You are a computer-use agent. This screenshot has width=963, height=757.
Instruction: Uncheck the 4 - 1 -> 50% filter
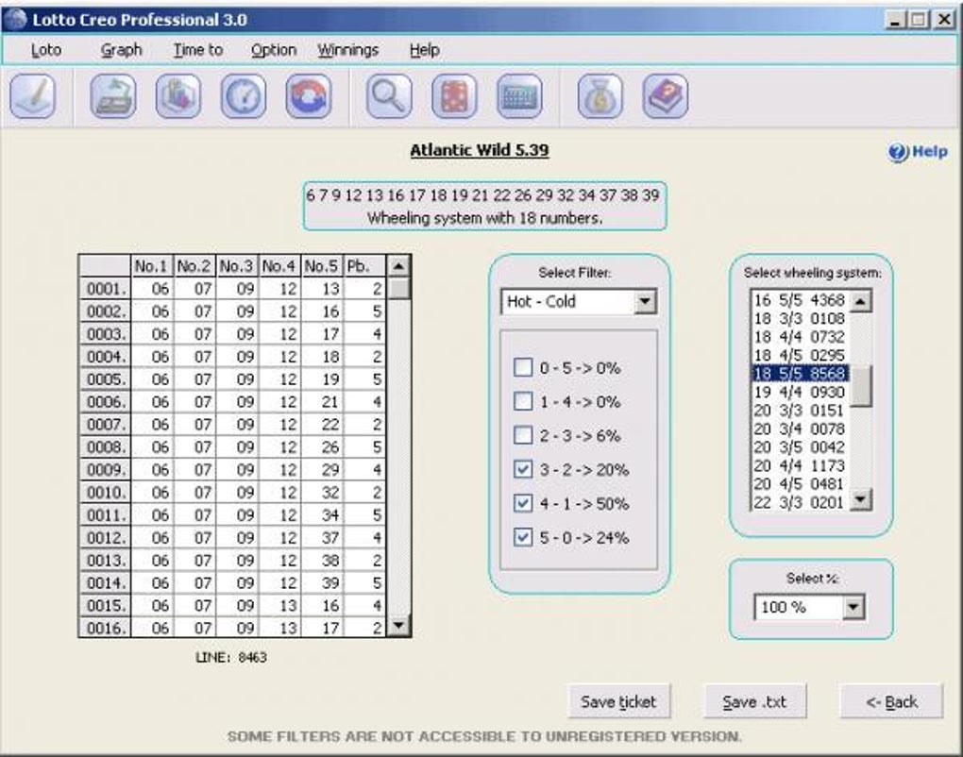pos(523,503)
